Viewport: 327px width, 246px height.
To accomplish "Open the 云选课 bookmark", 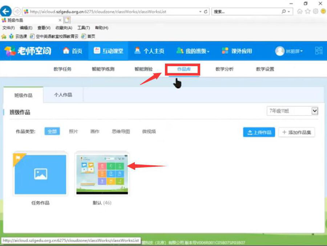I will (18, 36).
